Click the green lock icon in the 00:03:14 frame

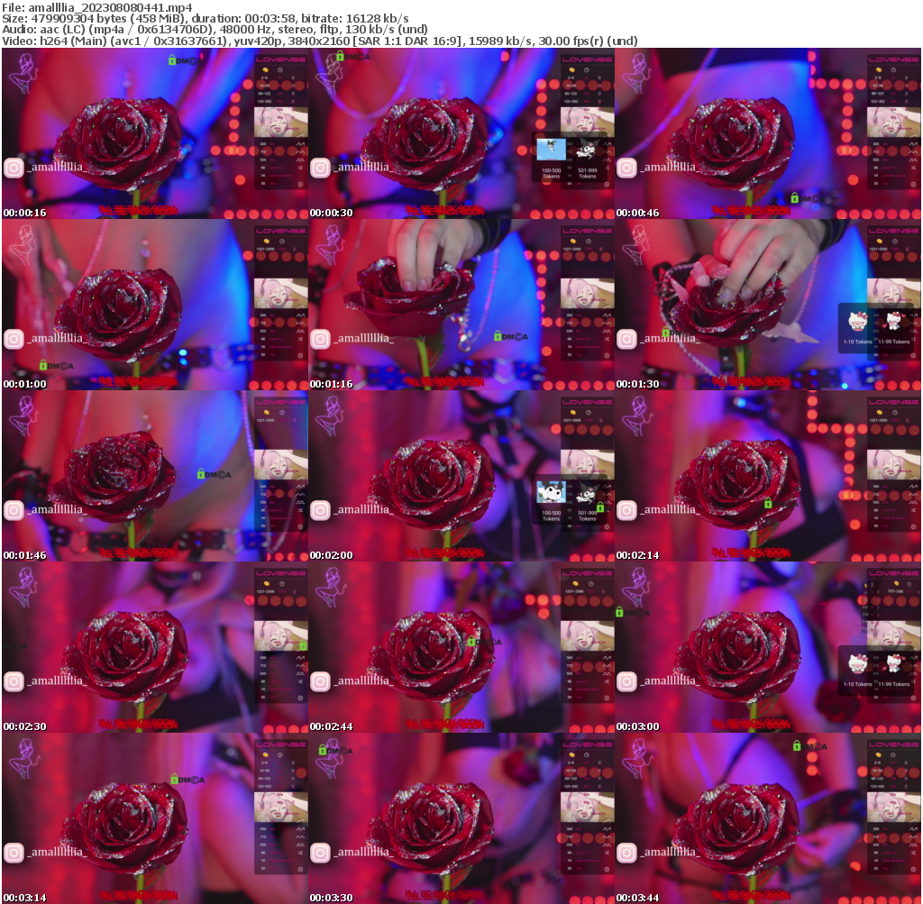point(174,779)
